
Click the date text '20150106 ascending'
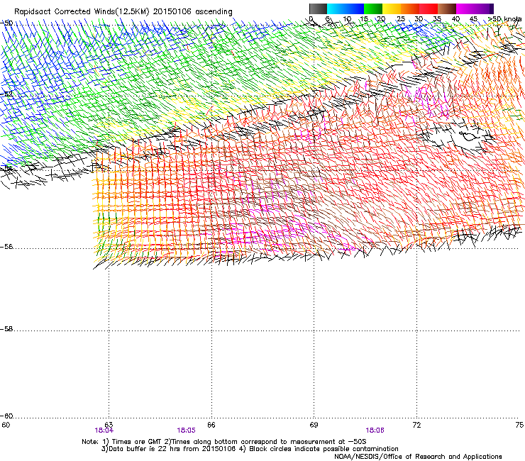pos(192,12)
